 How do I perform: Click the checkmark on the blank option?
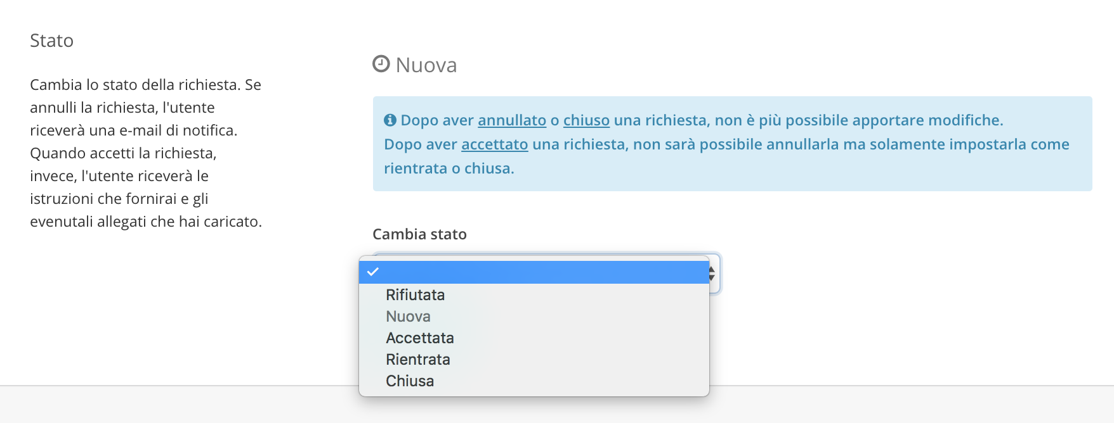[x=373, y=272]
